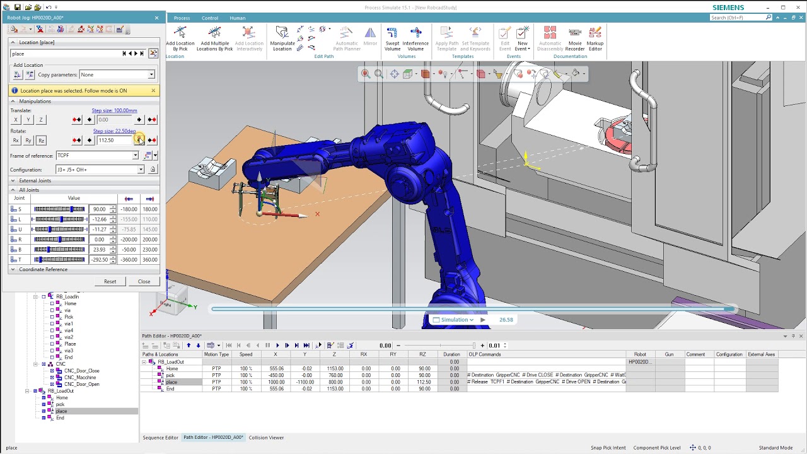This screenshot has height=454, width=807.
Task: Click move-down blue arrow in Path Editor
Action: 198,346
